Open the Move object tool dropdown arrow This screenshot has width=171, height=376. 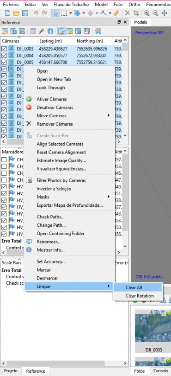(x=97, y=13)
